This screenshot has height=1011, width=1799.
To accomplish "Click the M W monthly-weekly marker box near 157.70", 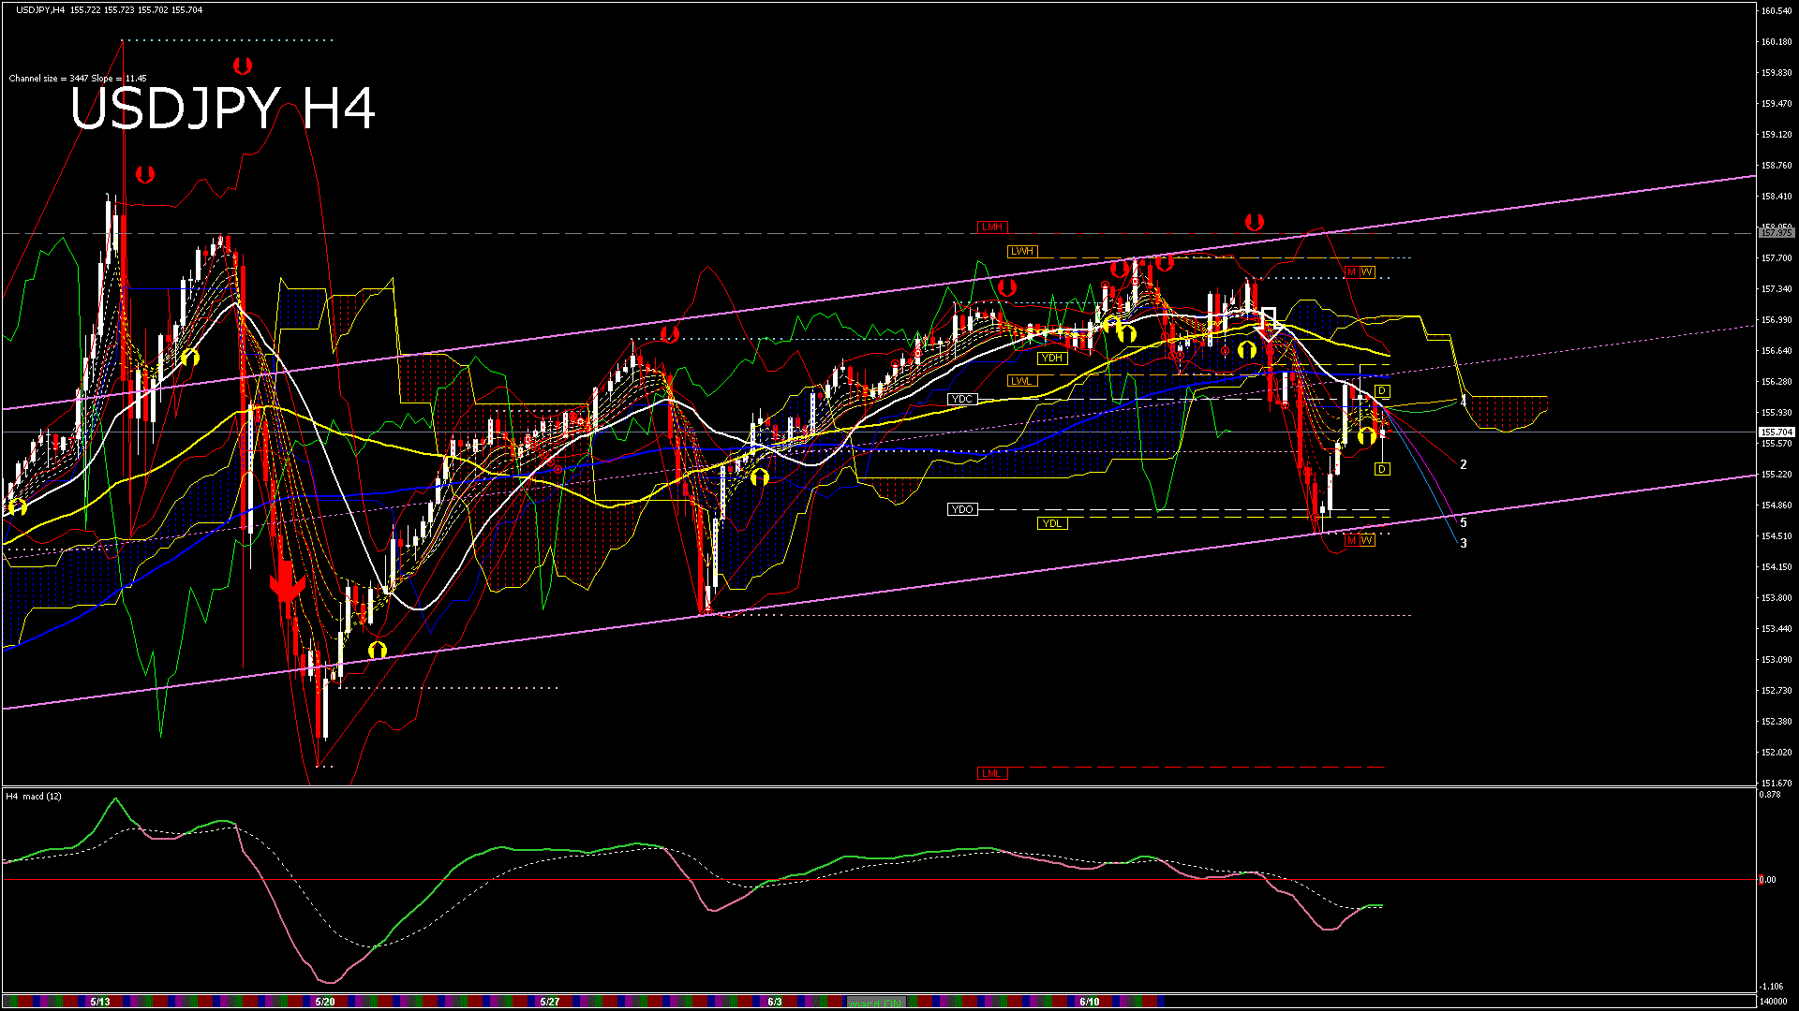I will (x=1360, y=272).
